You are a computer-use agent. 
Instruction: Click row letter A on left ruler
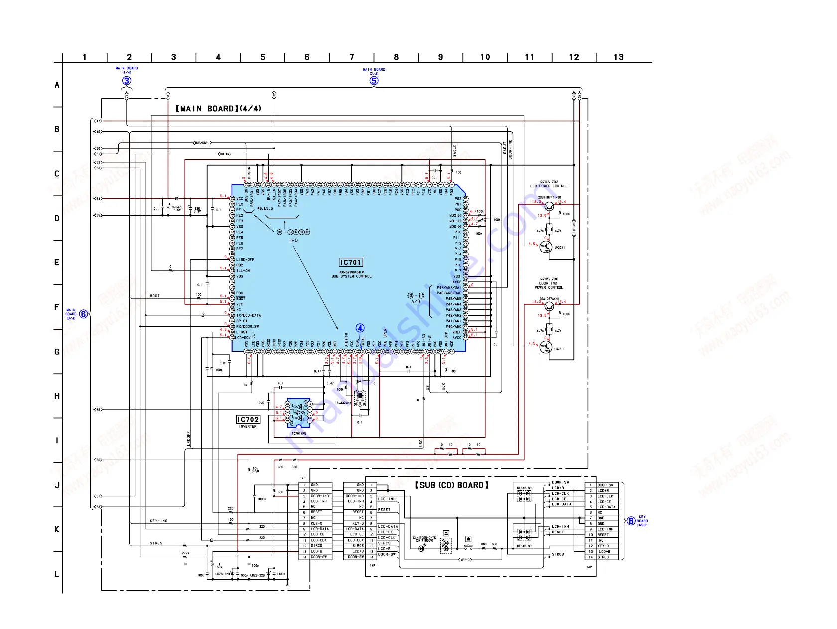point(57,85)
